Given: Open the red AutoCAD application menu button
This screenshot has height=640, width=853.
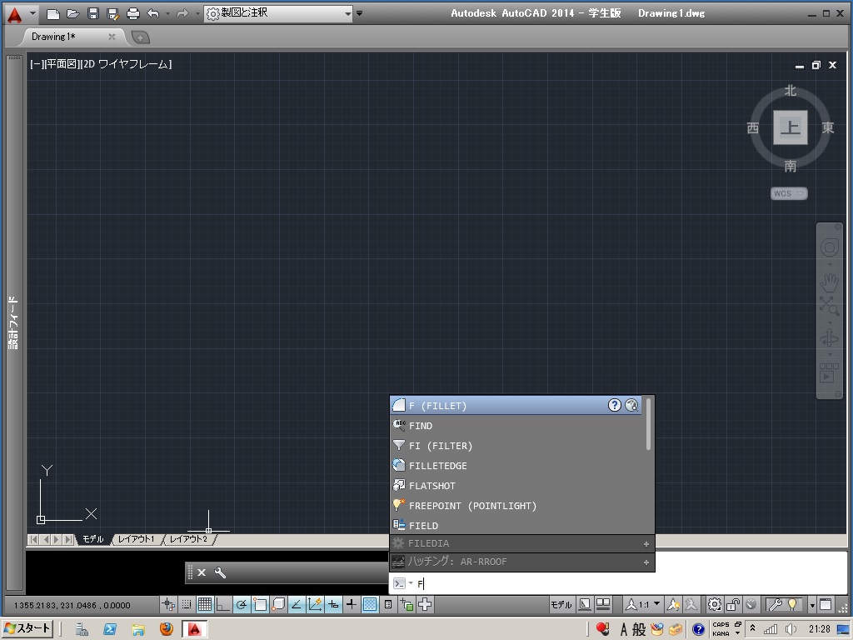Looking at the screenshot, I should (x=14, y=13).
